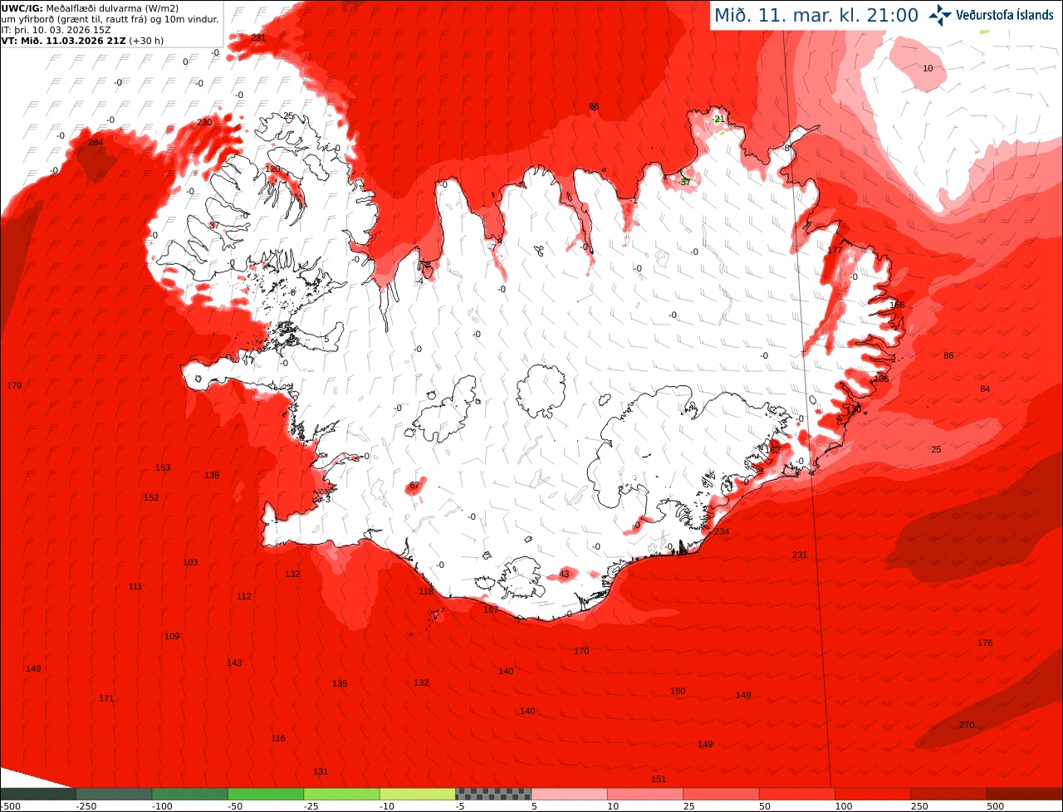1063x812 pixels.
Task: Pick the red swatch between 50 and 100
Action: [x=797, y=794]
